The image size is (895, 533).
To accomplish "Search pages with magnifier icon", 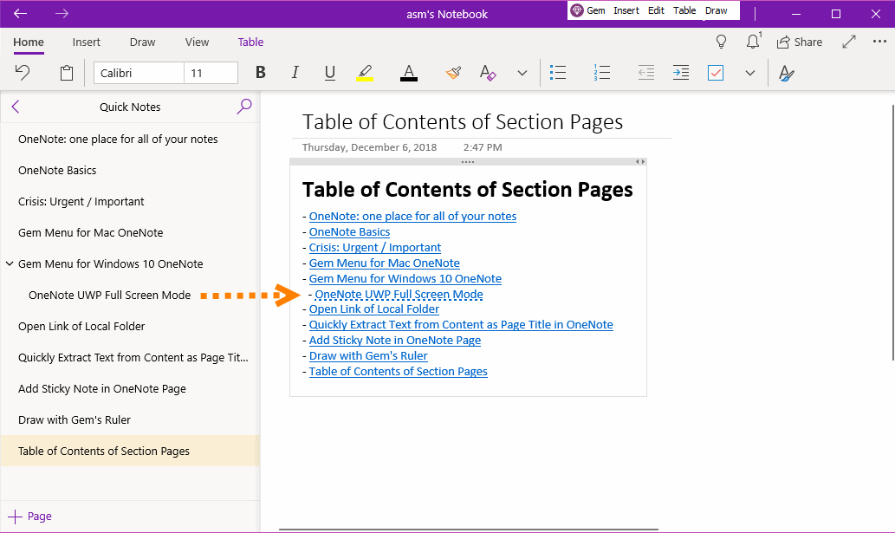I will tap(244, 106).
